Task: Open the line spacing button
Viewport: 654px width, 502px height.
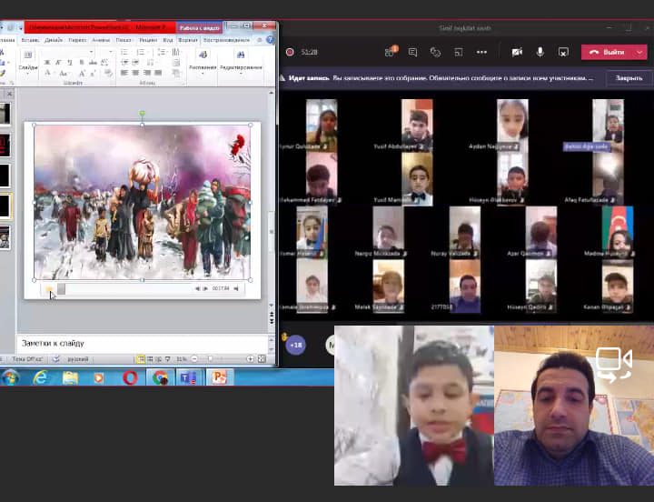Action: point(163,52)
